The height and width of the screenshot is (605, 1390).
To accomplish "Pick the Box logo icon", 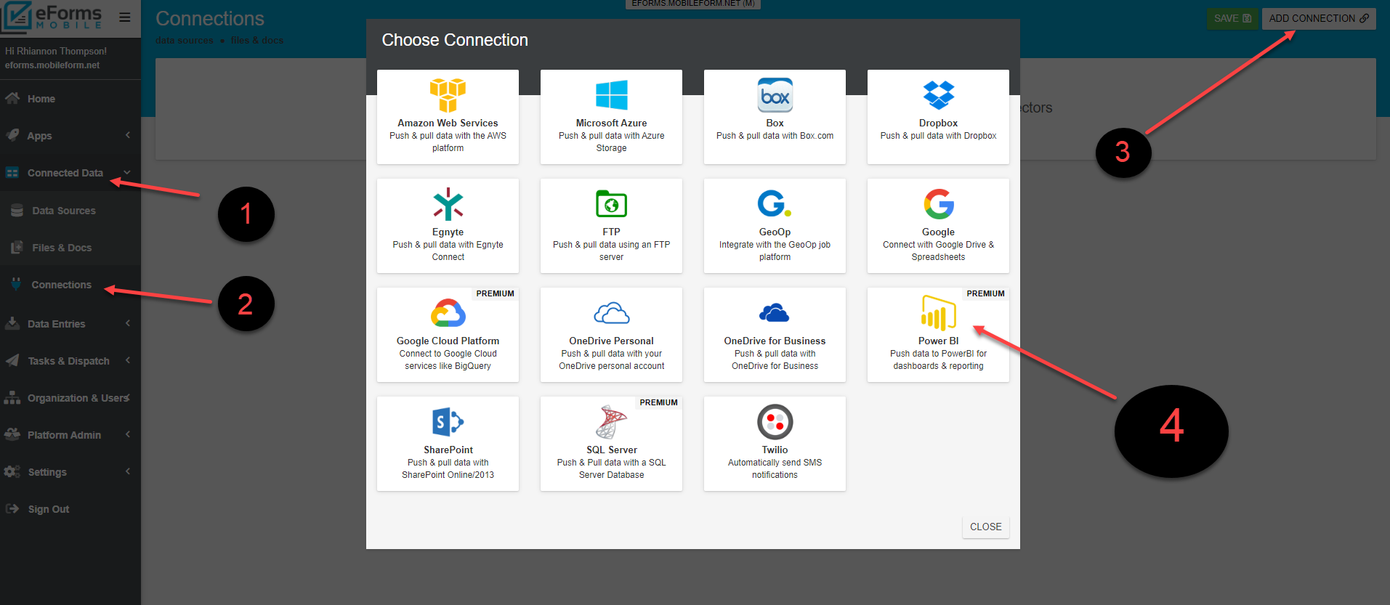I will pyautogui.click(x=775, y=95).
